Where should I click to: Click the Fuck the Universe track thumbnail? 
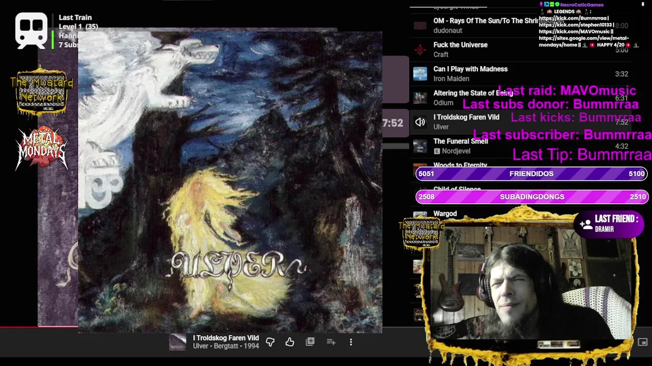pos(420,50)
